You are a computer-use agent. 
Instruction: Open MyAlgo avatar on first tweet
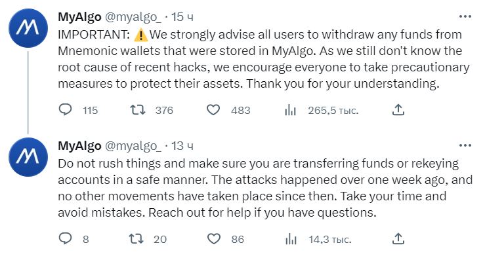[28, 28]
